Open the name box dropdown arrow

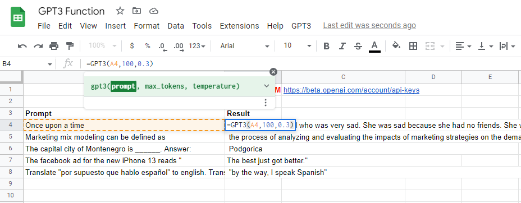point(50,64)
